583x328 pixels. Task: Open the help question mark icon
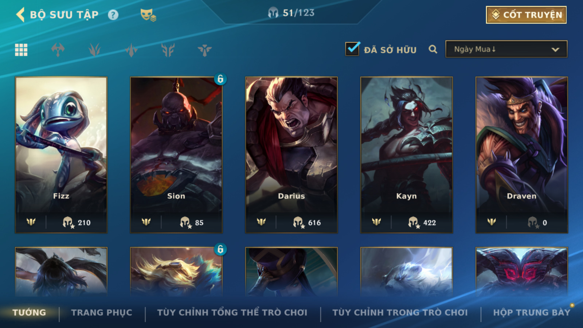pos(113,15)
